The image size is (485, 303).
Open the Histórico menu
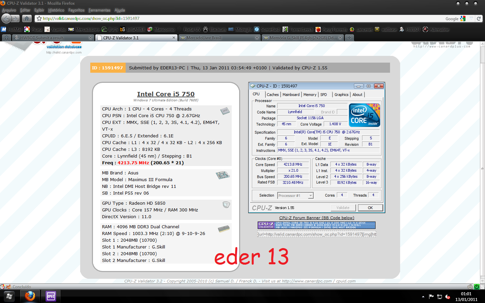56,10
